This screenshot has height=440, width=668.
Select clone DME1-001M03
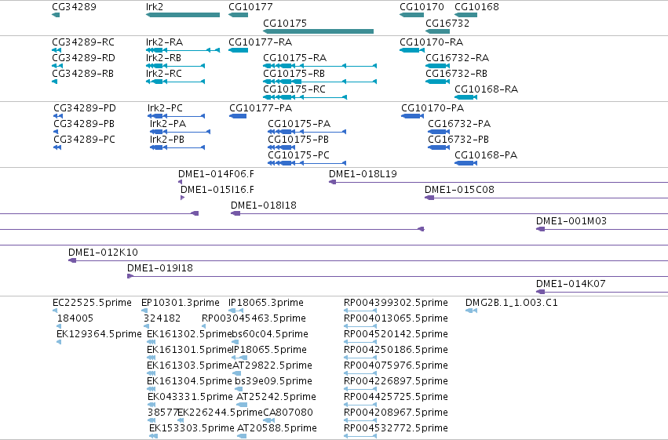point(571,221)
